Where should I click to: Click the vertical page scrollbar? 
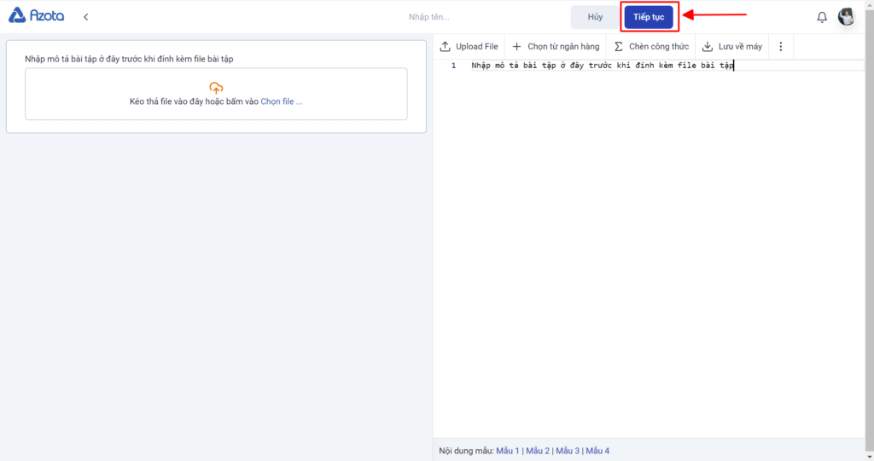click(x=870, y=230)
